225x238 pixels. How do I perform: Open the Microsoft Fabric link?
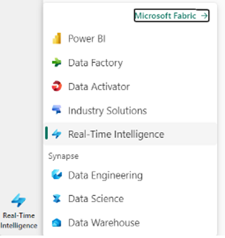click(x=172, y=15)
